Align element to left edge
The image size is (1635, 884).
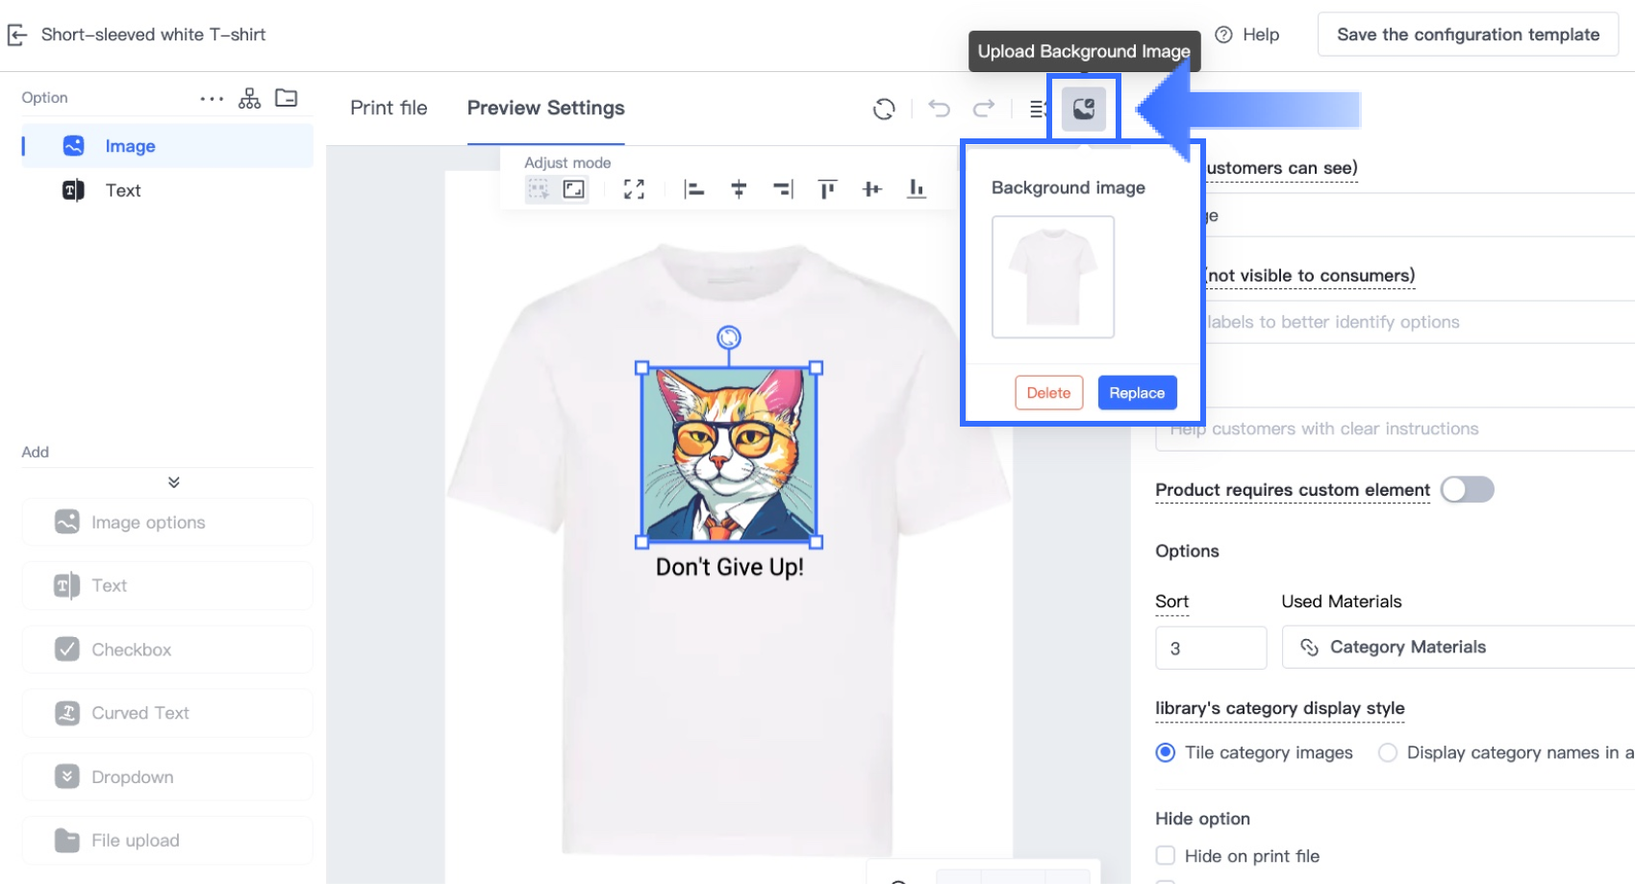pyautogui.click(x=693, y=189)
